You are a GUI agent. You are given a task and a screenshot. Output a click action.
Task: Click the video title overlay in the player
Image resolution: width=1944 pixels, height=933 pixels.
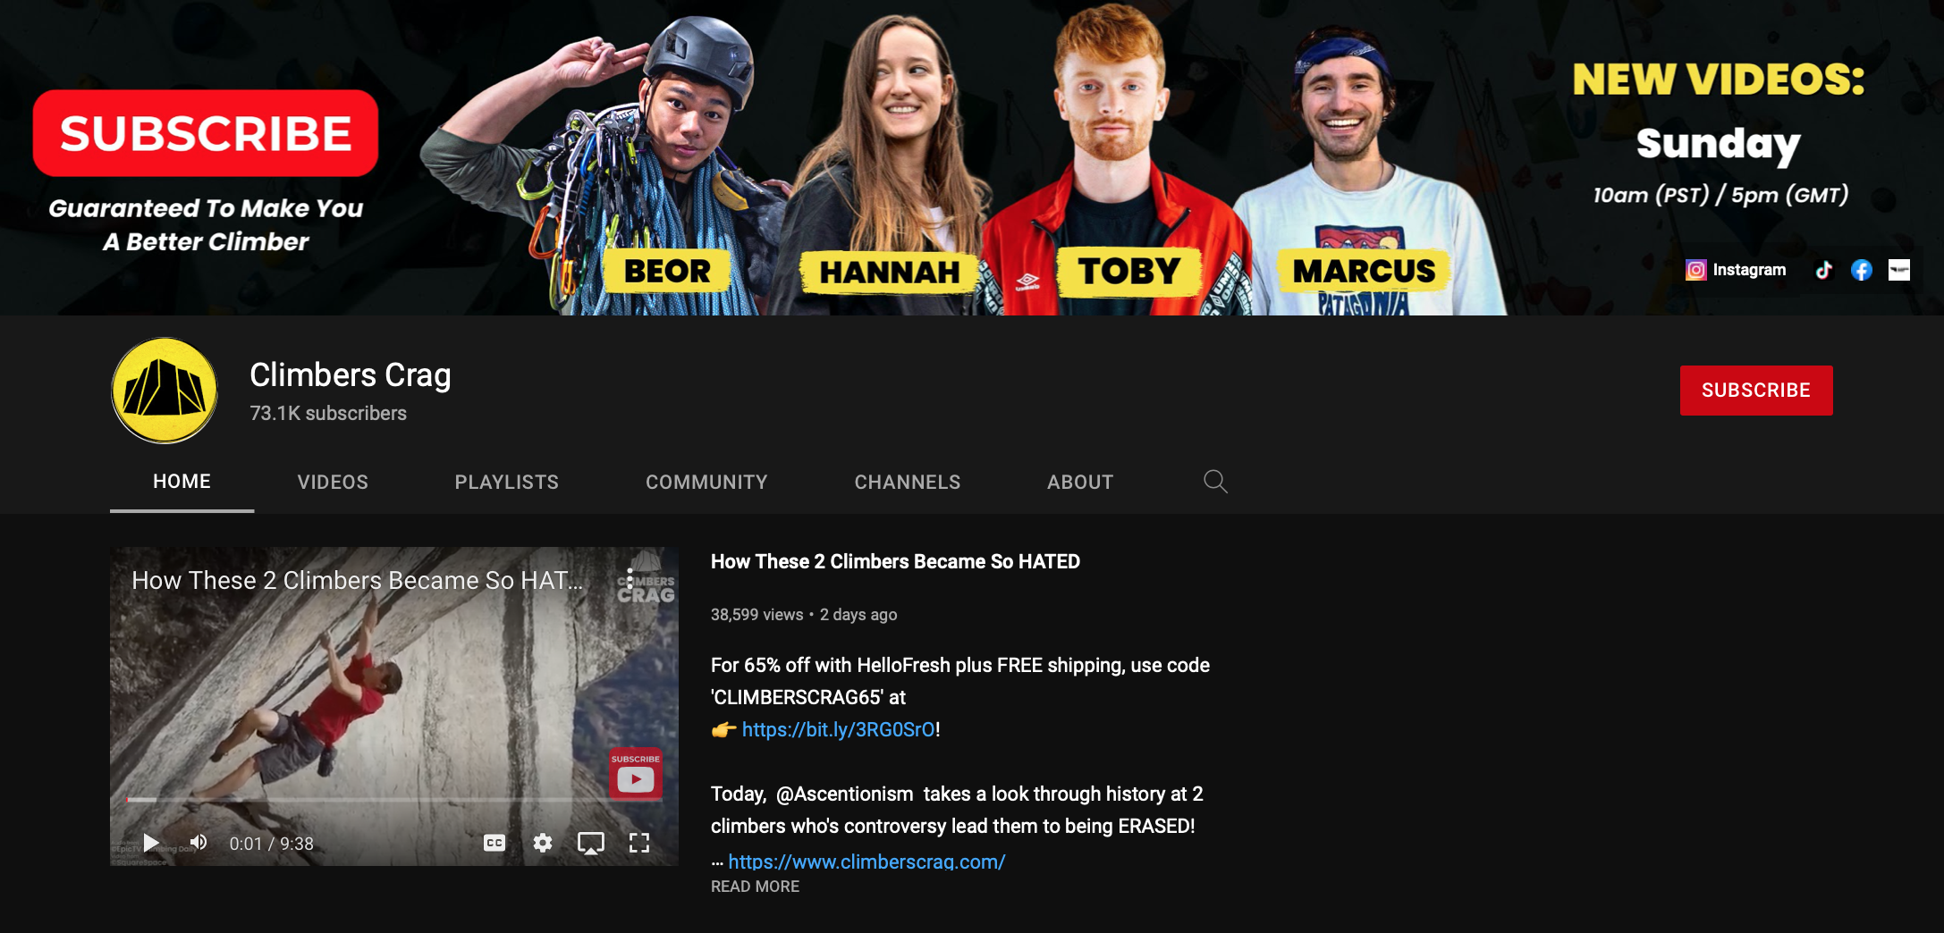(358, 580)
